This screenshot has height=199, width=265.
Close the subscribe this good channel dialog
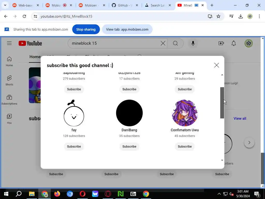coord(217,65)
